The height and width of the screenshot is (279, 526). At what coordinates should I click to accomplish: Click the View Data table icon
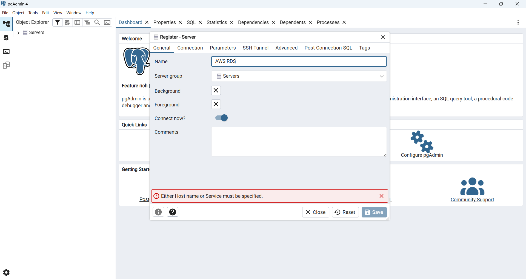(x=78, y=22)
